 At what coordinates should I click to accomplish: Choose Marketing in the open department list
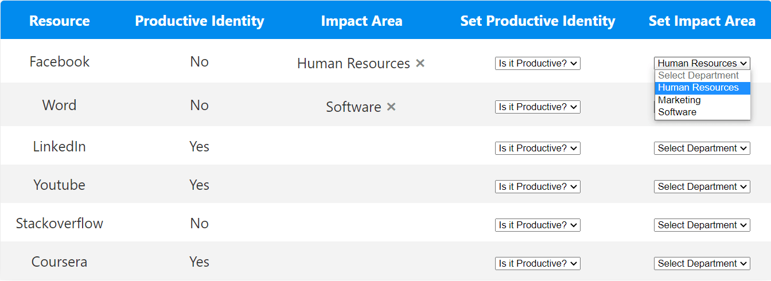(x=679, y=100)
